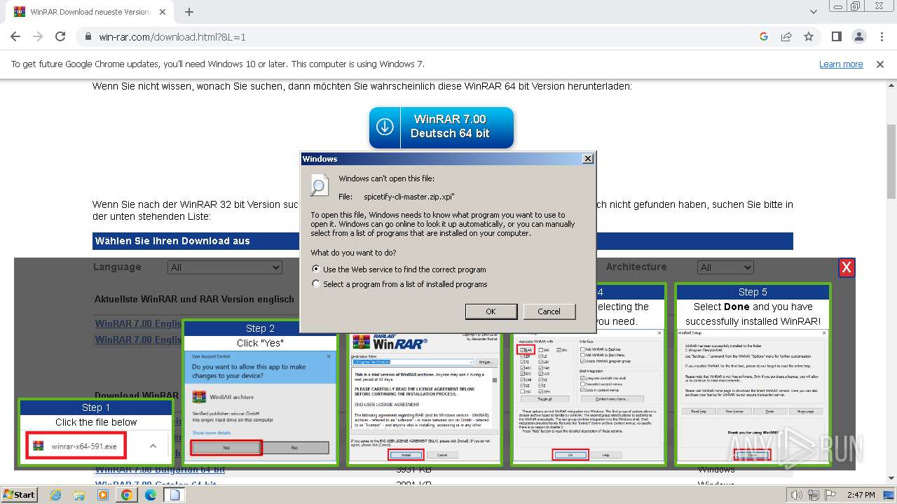Click the download arrow icon on WinRAR 7.00 button
897x504 pixels.
(x=385, y=127)
